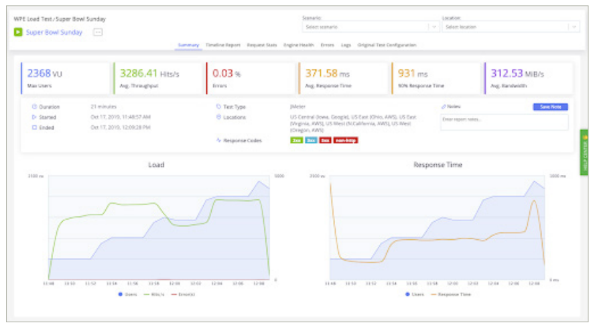
Task: Switch to the Timeline Report tab
Action: (223, 45)
